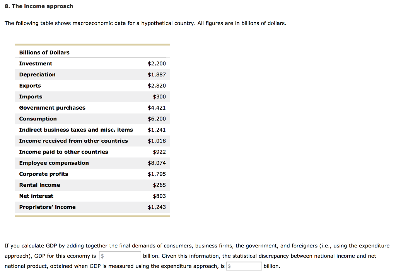The height and width of the screenshot is (276, 396).
Task: Click the "Income received from other countries" label
Action: [73, 141]
